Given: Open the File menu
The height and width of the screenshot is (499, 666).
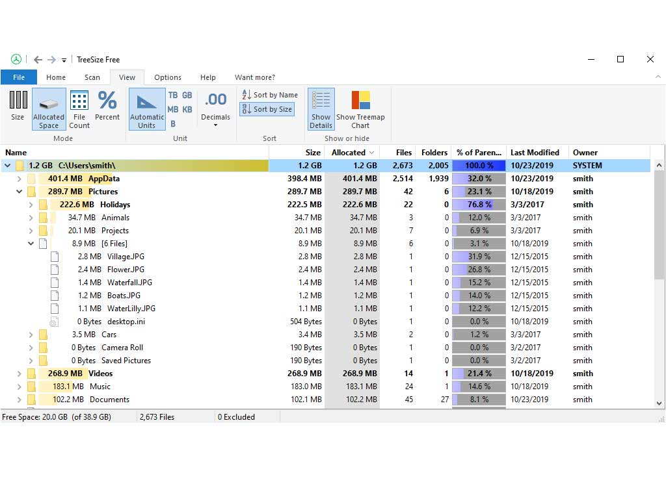Looking at the screenshot, I should [x=19, y=77].
